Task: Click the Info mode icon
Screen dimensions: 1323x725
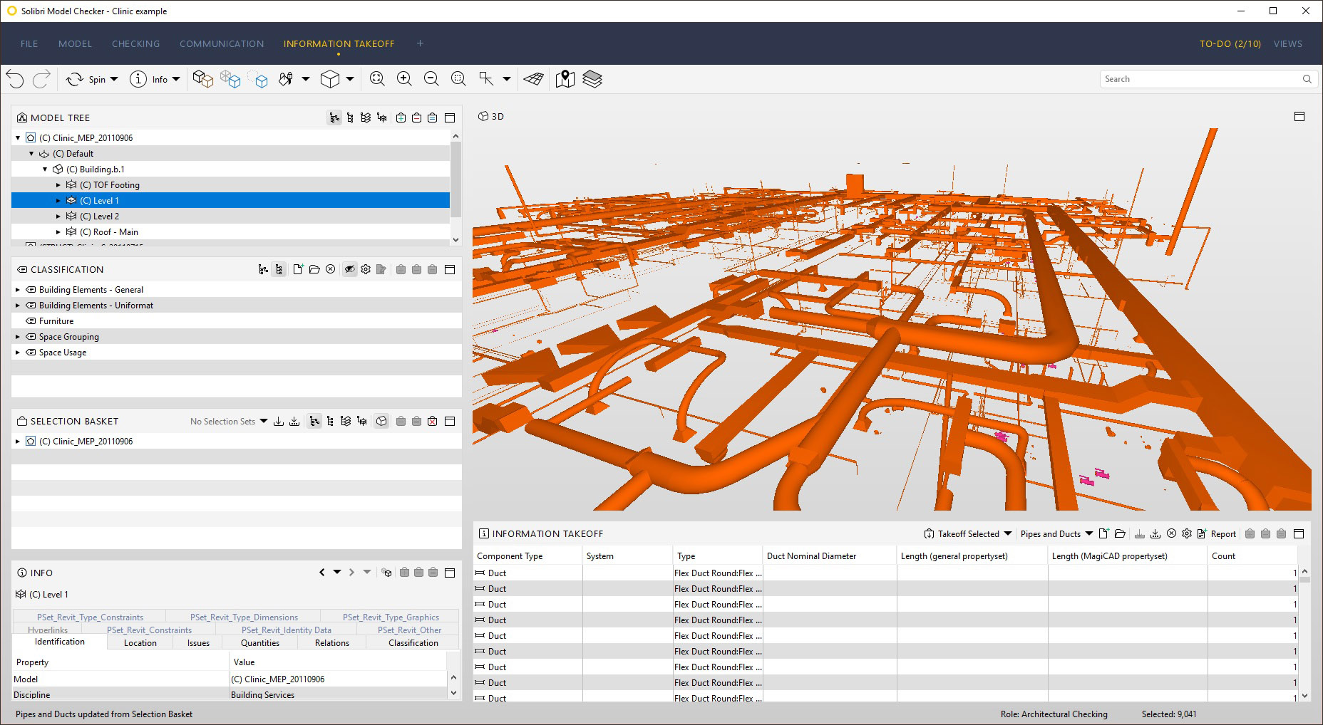Action: coord(138,79)
